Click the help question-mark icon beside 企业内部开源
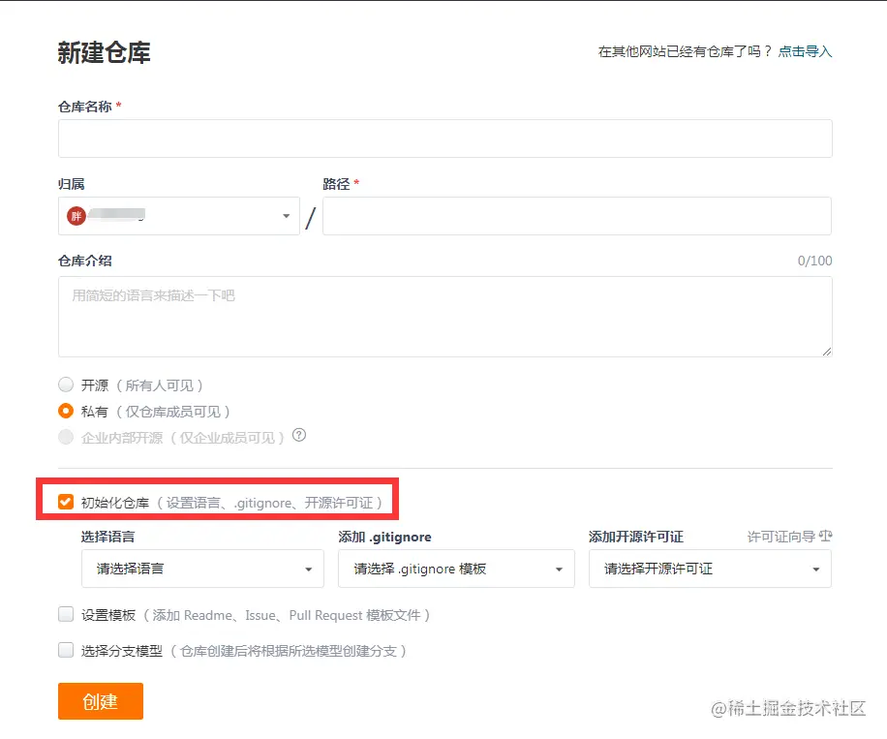The width and height of the screenshot is (887, 739). 298,435
